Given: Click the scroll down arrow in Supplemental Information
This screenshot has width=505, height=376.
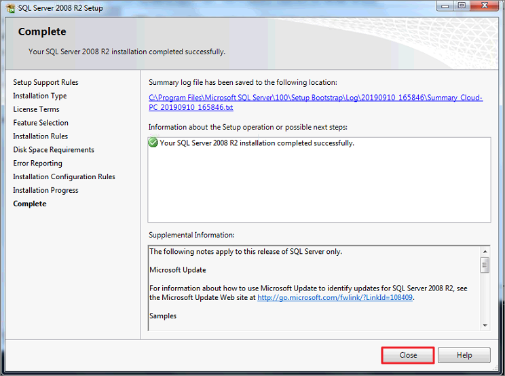Looking at the screenshot, I should 485,326.
